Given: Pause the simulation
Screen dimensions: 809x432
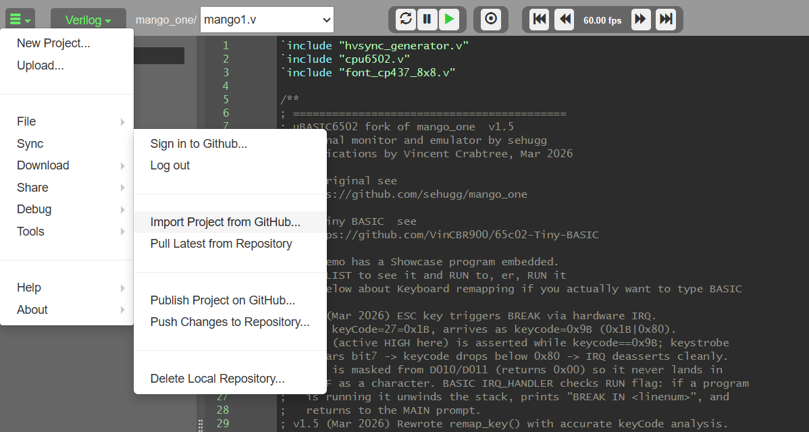Looking at the screenshot, I should [427, 20].
